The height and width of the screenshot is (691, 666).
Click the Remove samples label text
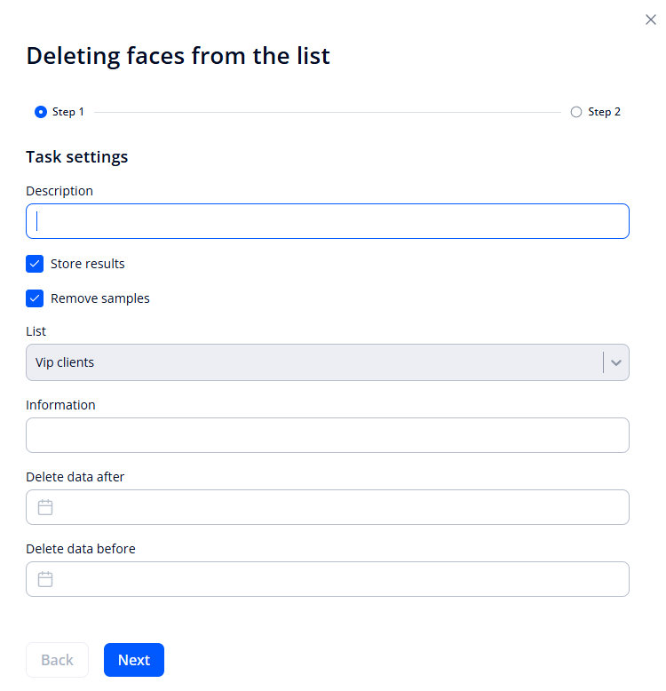[99, 298]
